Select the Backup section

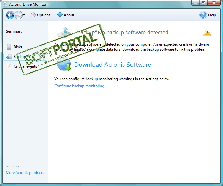[26, 57]
